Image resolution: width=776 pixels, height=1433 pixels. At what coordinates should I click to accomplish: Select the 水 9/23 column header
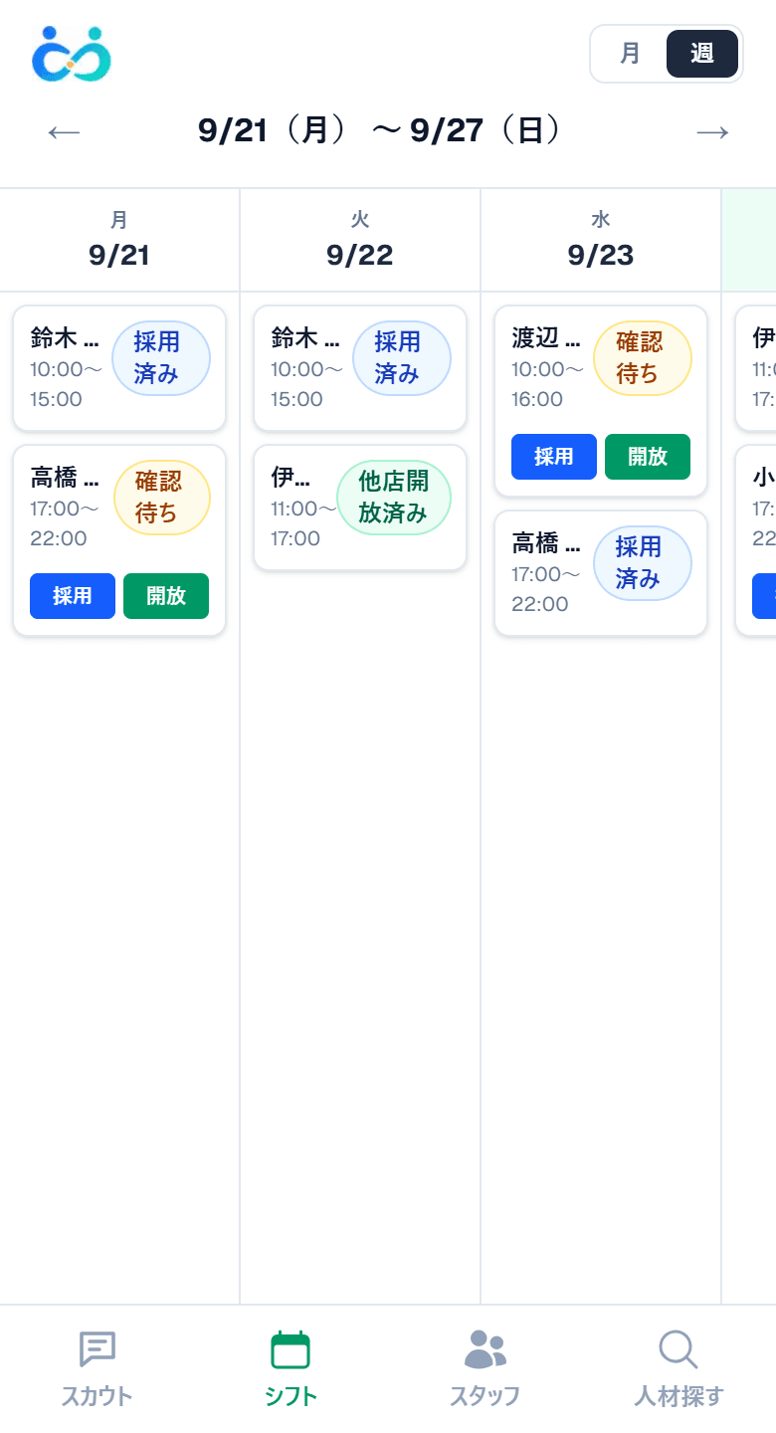pos(601,240)
